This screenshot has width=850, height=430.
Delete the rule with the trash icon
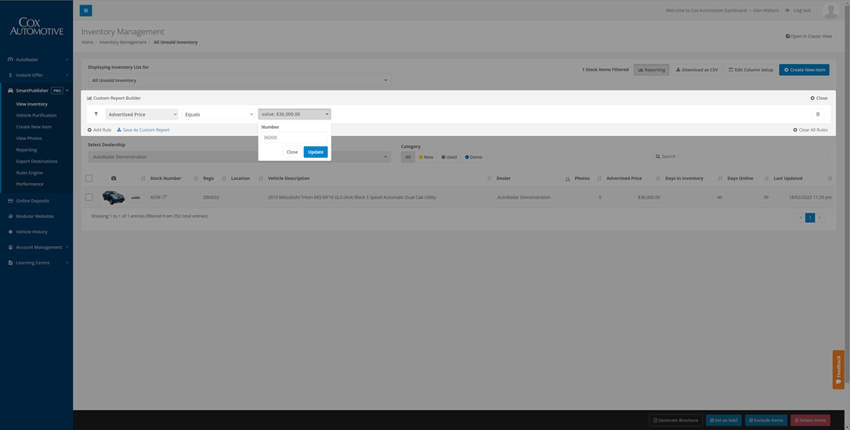point(818,114)
